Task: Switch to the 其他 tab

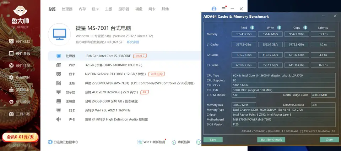Action: (165, 9)
